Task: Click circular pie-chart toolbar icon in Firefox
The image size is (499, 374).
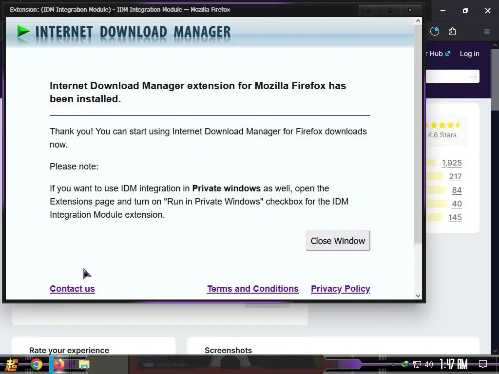Action: click(434, 31)
